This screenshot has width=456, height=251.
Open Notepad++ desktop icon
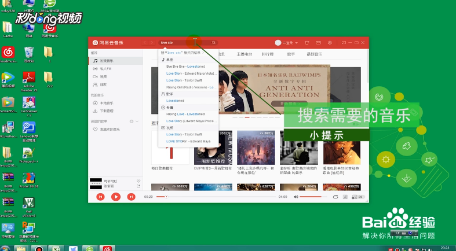29,155
